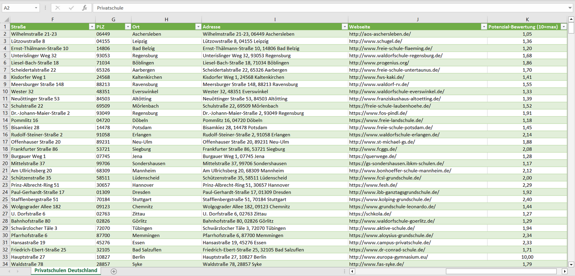Viewport: 575px width, 276px height.
Task: Select column header I
Action: click(275, 20)
